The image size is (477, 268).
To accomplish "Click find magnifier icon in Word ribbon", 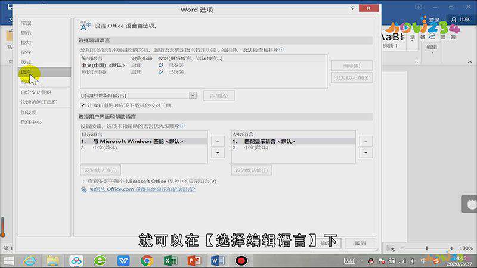I will 432,37.
